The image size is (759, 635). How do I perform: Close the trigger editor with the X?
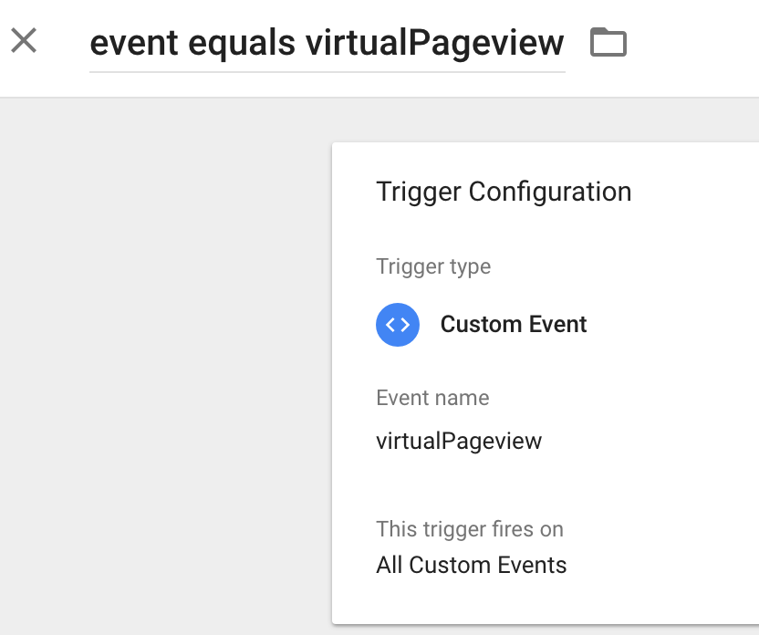23,40
